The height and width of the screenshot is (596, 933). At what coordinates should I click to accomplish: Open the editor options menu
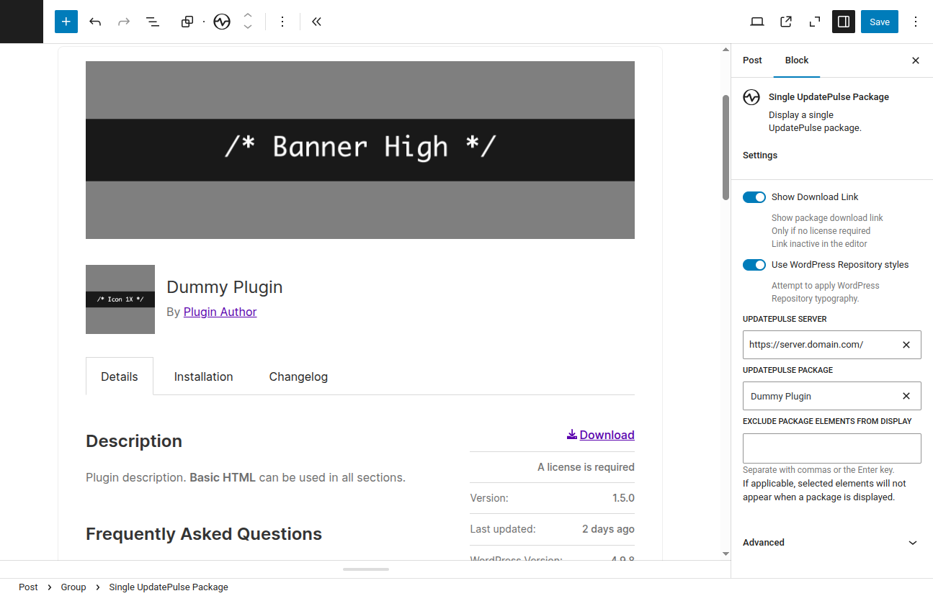point(916,22)
